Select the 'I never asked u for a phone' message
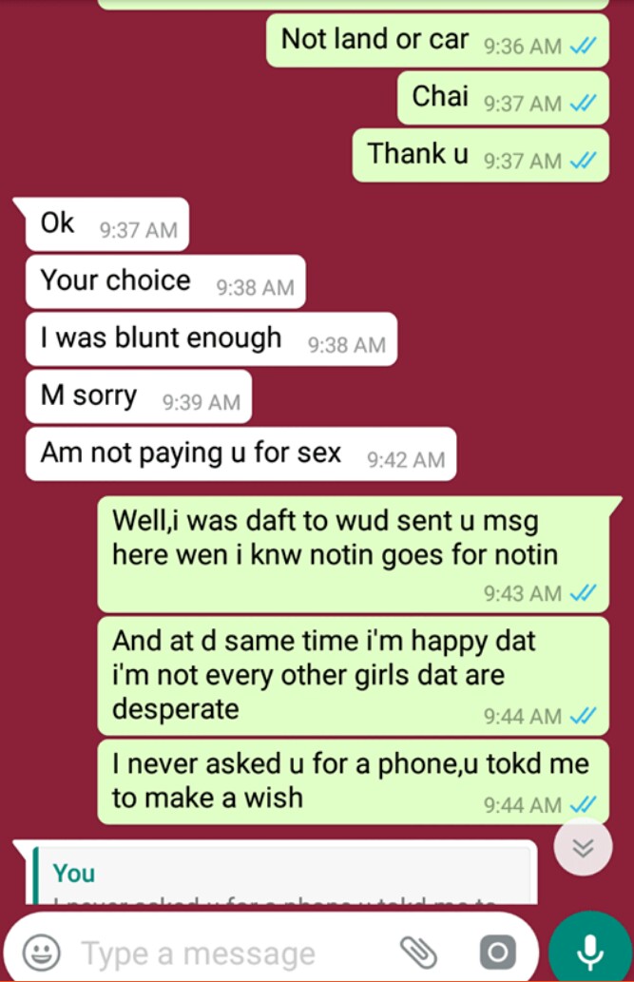 (x=354, y=781)
